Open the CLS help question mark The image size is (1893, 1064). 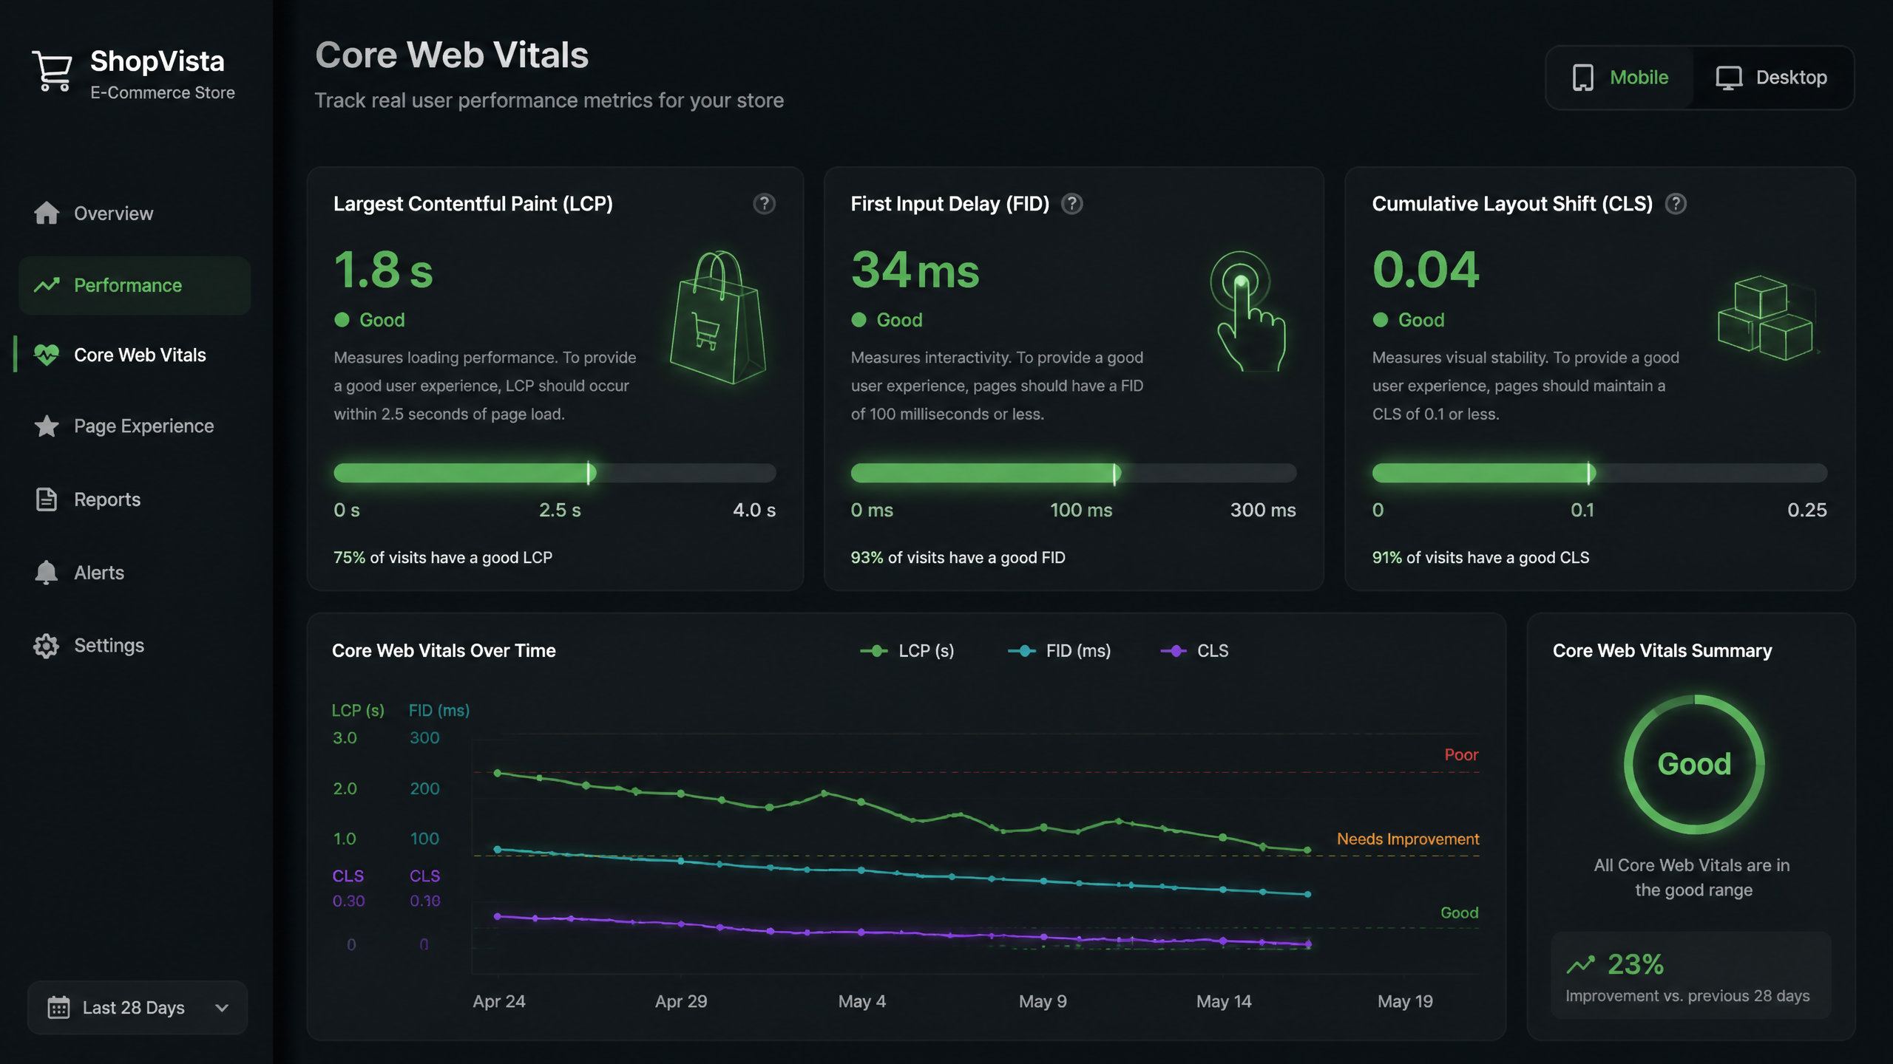pyautogui.click(x=1676, y=204)
